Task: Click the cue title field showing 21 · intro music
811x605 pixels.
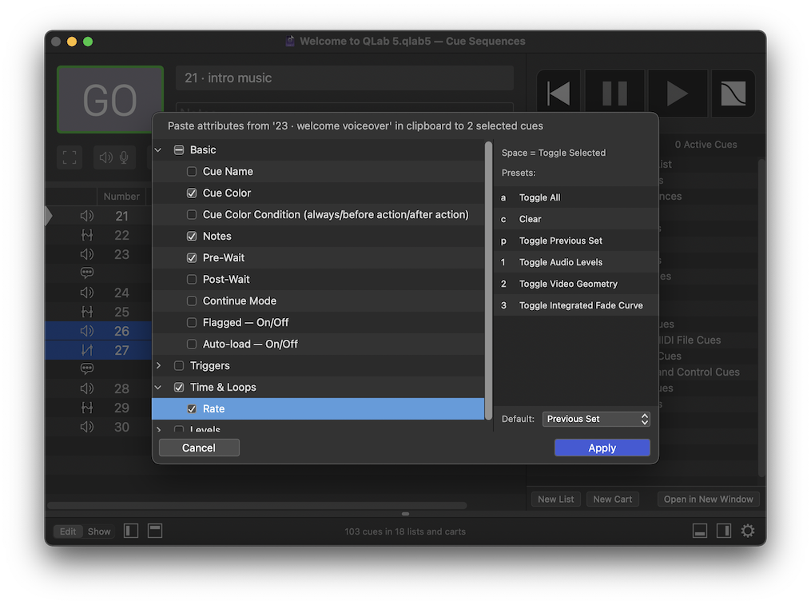Action: coord(344,78)
